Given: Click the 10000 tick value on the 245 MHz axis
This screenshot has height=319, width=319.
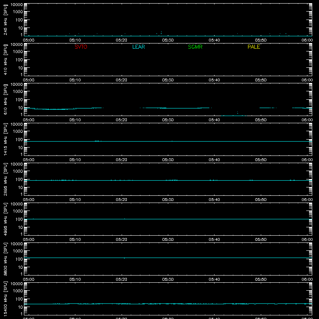Looking at the screenshot, I should click(17, 5).
